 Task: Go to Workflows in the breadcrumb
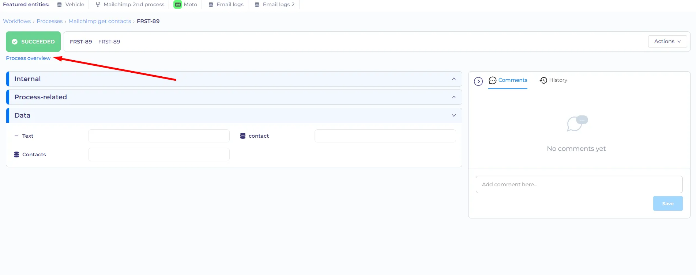[17, 21]
